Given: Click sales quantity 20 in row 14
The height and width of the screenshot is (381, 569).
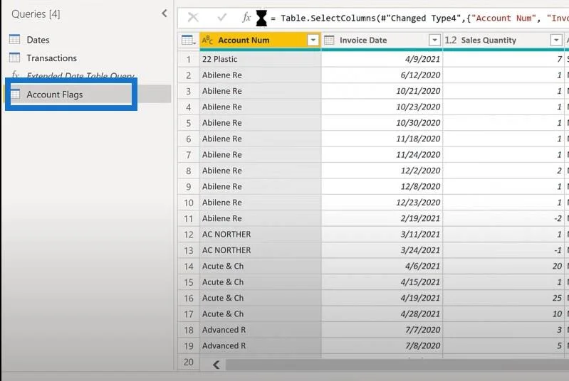Looking at the screenshot, I should click(x=503, y=267).
